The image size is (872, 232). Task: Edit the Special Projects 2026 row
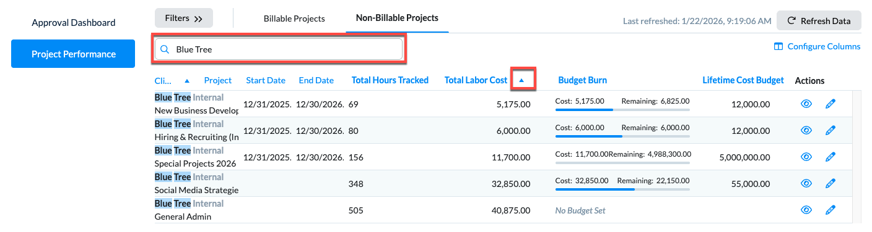click(x=831, y=157)
